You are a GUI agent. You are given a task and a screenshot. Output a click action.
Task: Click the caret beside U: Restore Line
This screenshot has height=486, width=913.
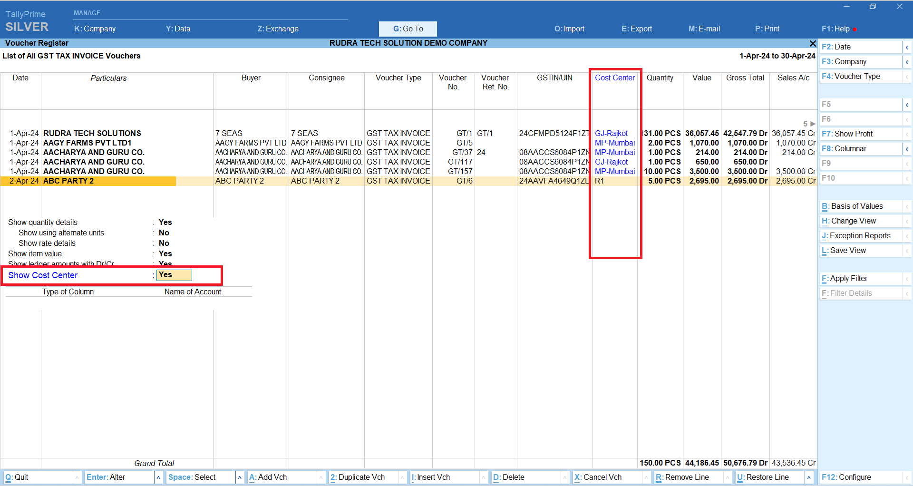pyautogui.click(x=809, y=477)
